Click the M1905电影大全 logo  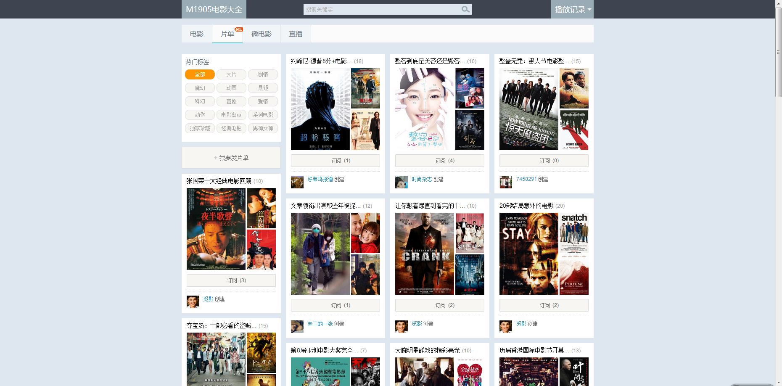point(214,9)
